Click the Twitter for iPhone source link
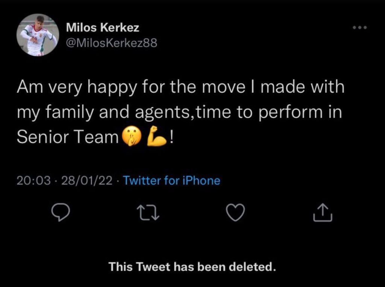 tap(171, 181)
